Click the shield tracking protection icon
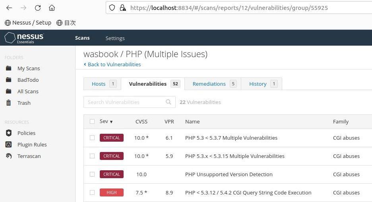Image resolution: width=372 pixels, height=202 pixels. click(x=112, y=8)
